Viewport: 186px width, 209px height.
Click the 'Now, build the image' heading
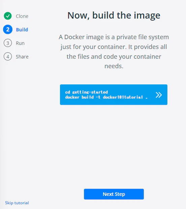coord(114,15)
